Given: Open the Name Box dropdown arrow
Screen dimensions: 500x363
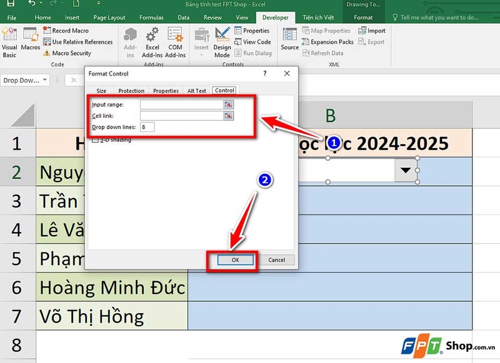Looking at the screenshot, I should (x=44, y=80).
